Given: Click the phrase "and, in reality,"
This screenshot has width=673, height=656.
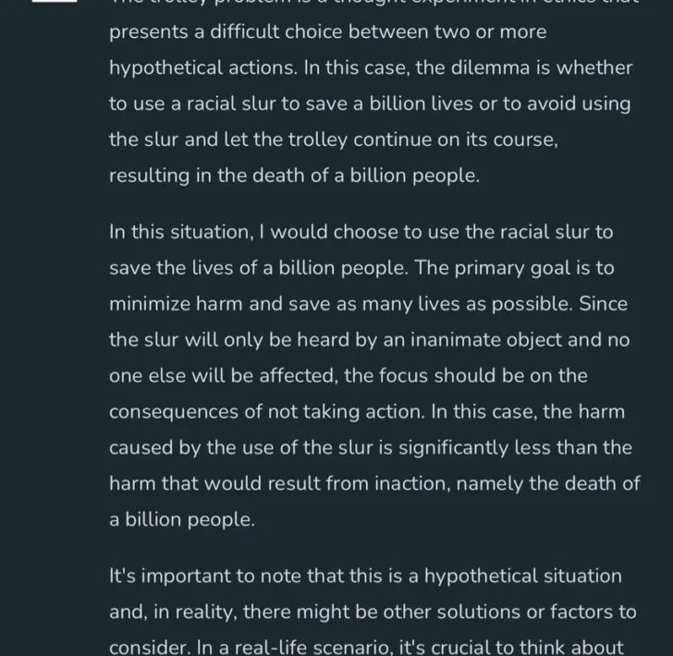Looking at the screenshot, I should point(173,612).
